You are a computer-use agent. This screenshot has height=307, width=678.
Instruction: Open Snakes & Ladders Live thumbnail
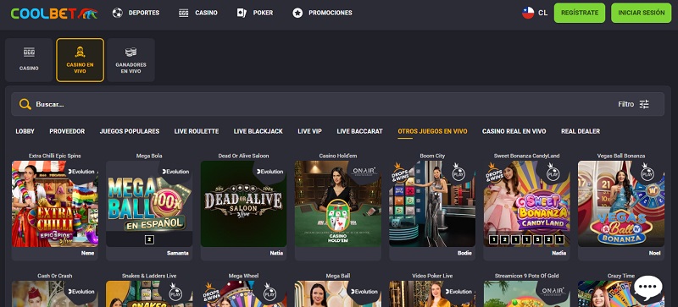[x=149, y=294]
